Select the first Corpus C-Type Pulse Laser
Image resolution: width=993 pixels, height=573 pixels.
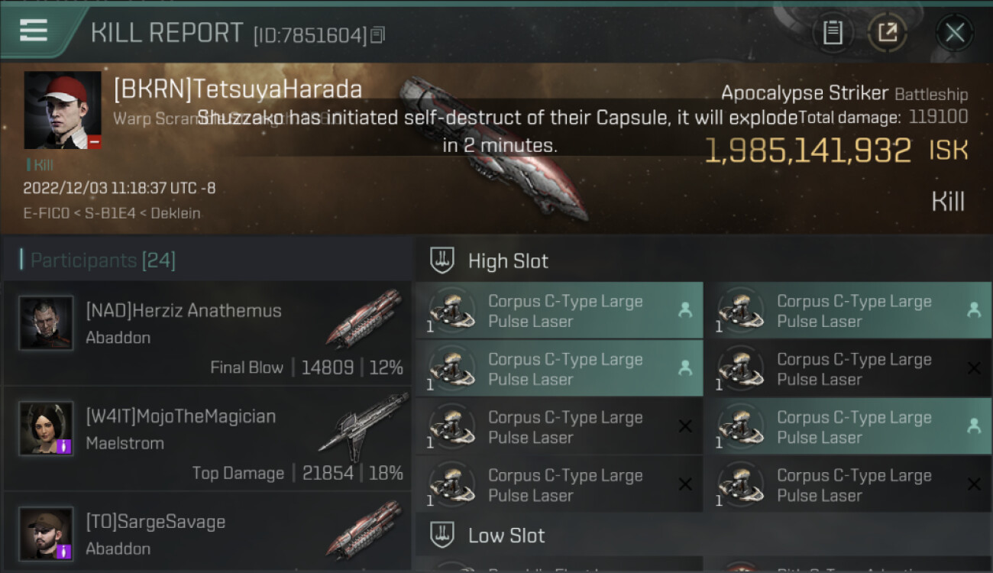coord(559,311)
